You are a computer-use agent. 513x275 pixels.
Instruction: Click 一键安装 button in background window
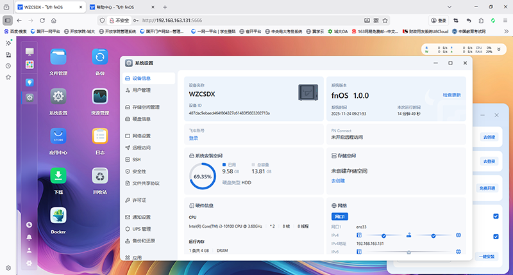coord(487,256)
